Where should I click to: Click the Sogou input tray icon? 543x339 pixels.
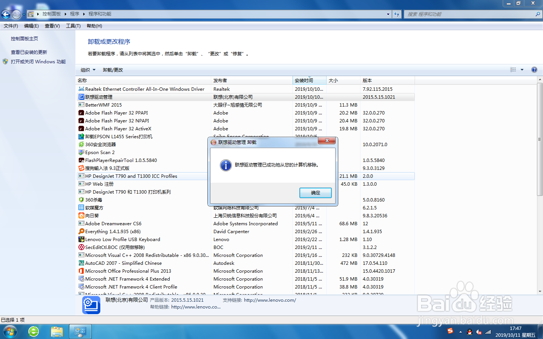pos(451,331)
